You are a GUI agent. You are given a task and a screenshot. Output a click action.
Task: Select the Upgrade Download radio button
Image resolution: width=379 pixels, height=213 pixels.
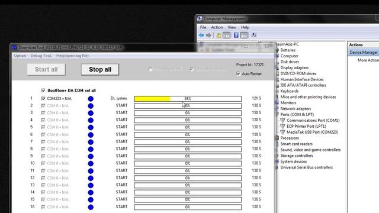pyautogui.click(x=192, y=69)
